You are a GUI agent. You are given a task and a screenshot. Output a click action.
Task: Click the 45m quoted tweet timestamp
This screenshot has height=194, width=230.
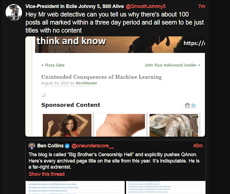[198, 146]
